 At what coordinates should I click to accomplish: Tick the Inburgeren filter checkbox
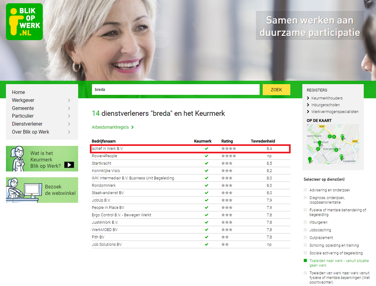306,222
